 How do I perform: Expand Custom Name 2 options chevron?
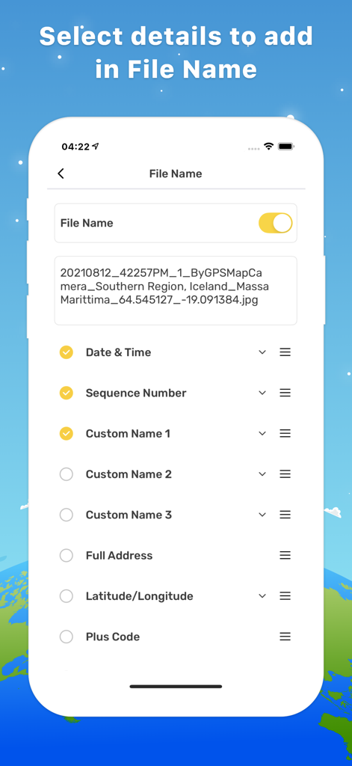tap(262, 474)
